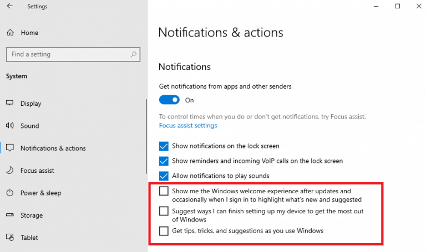Maximize the Settings window

[398, 6]
